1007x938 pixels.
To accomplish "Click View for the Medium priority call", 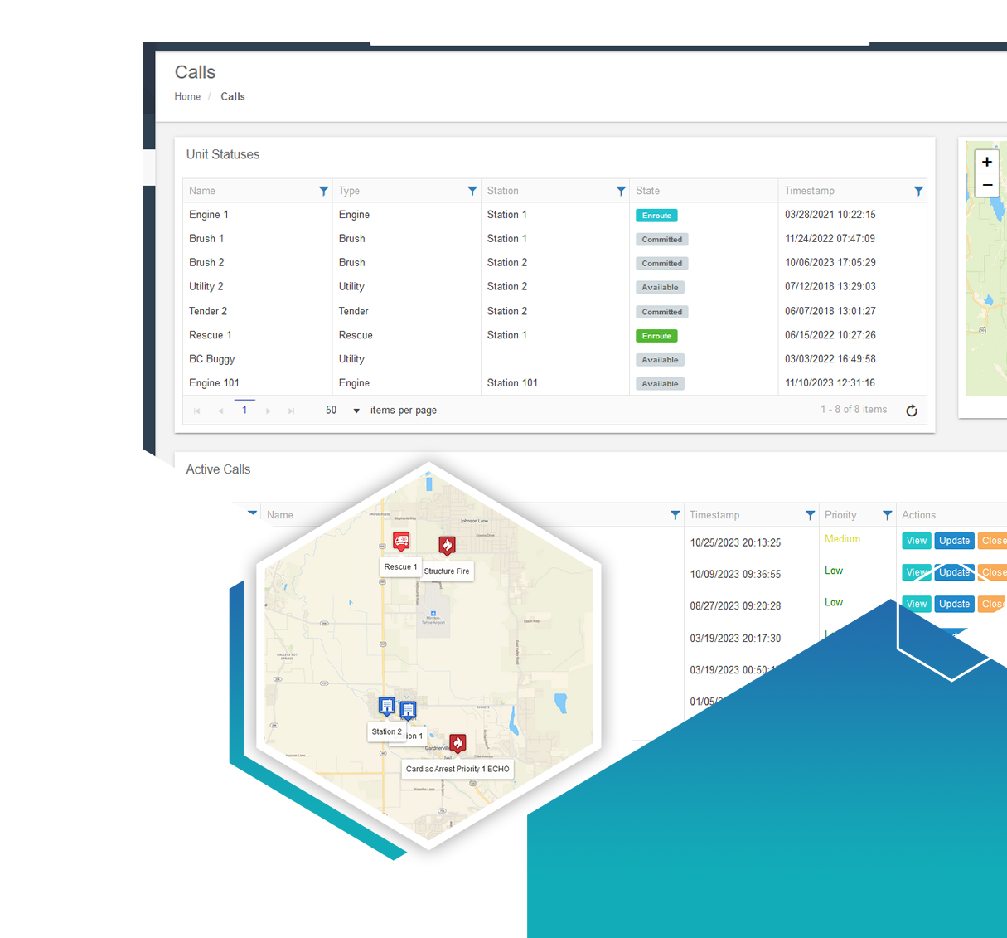I will [916, 540].
